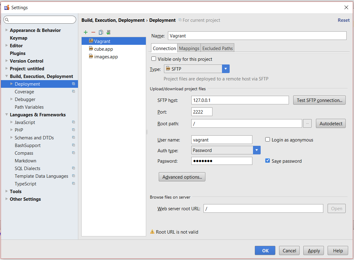Click the SFTP icon of cube.app server
354x260 pixels.
pos(91,49)
